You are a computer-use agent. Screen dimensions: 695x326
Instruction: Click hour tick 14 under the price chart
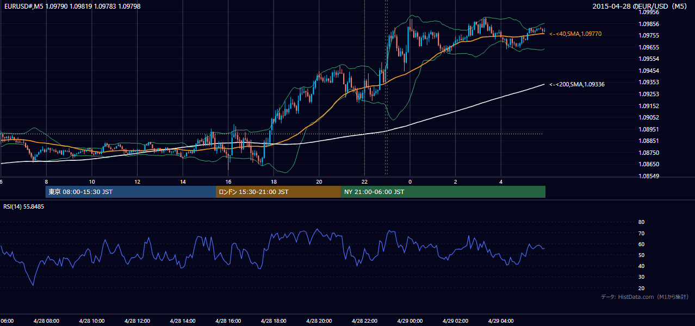[183, 181]
